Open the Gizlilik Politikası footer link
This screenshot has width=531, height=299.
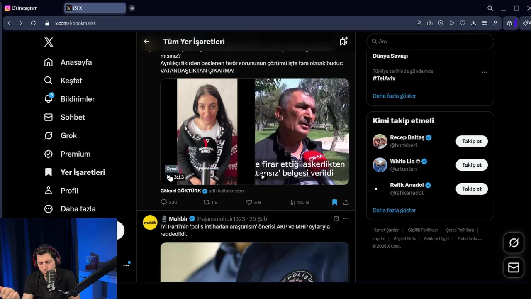point(422,230)
